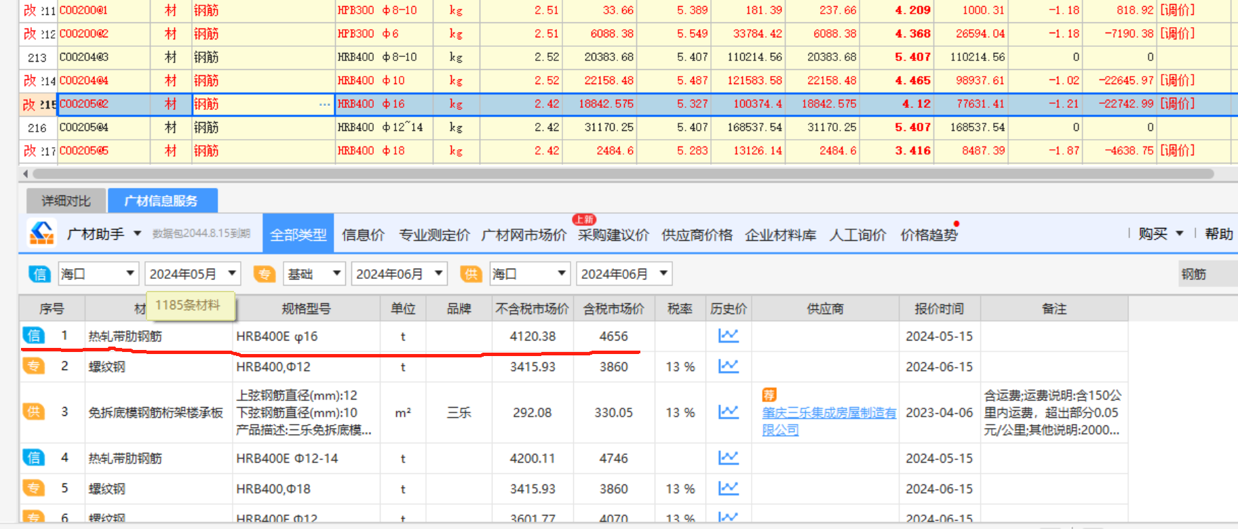Click 供 source badge in row 3

pyautogui.click(x=34, y=412)
